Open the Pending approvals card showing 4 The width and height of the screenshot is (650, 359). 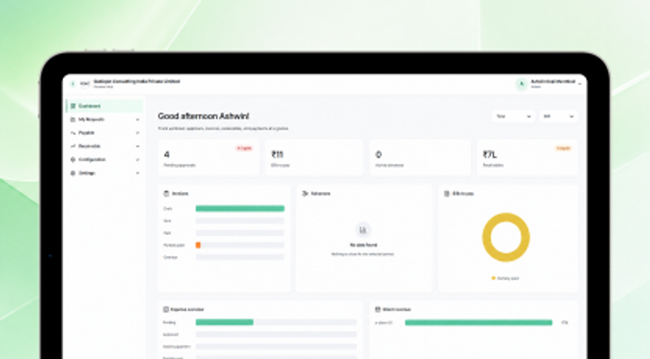tap(208, 158)
